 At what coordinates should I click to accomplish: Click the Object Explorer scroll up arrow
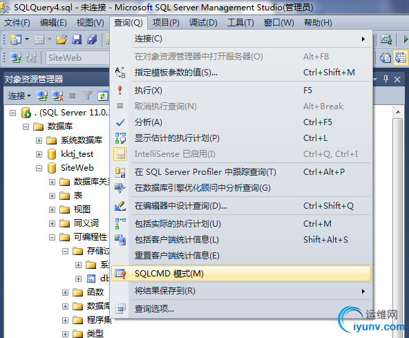398,112
